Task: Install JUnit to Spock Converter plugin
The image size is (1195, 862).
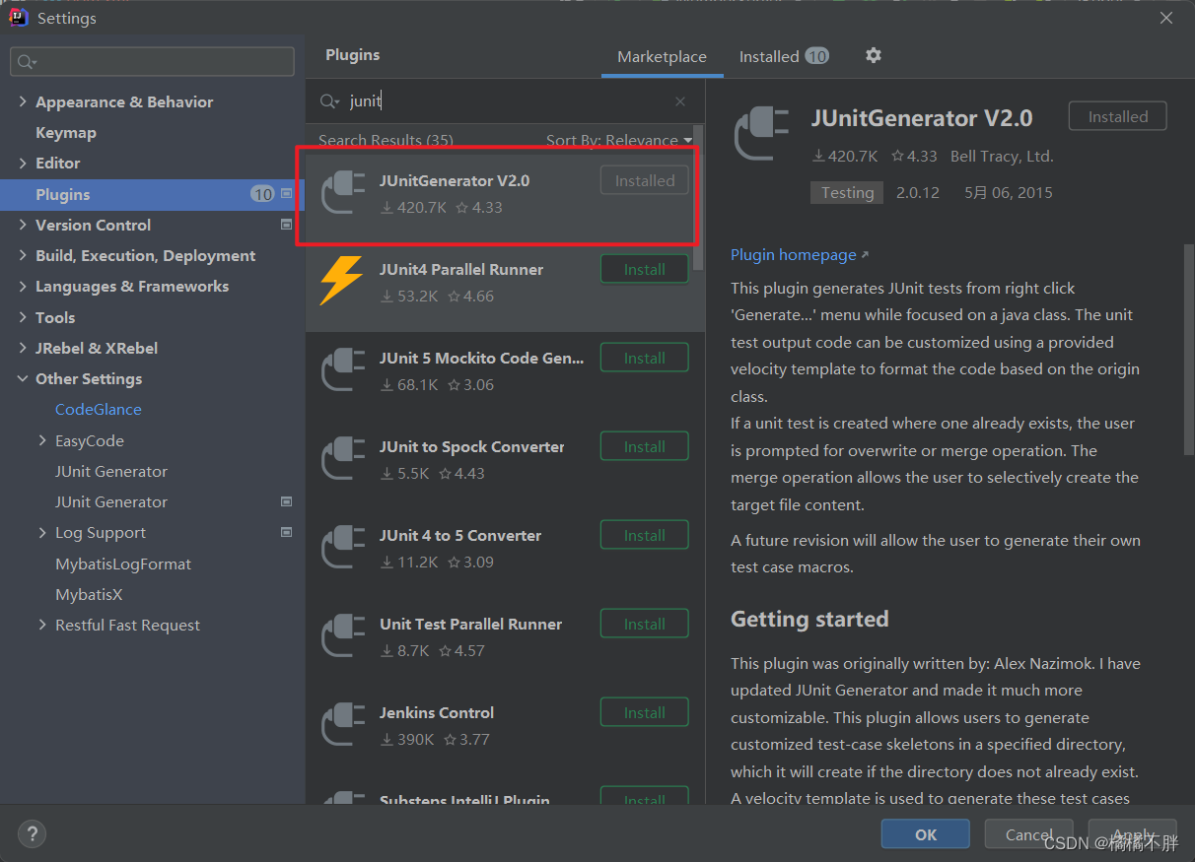Action: pos(645,446)
